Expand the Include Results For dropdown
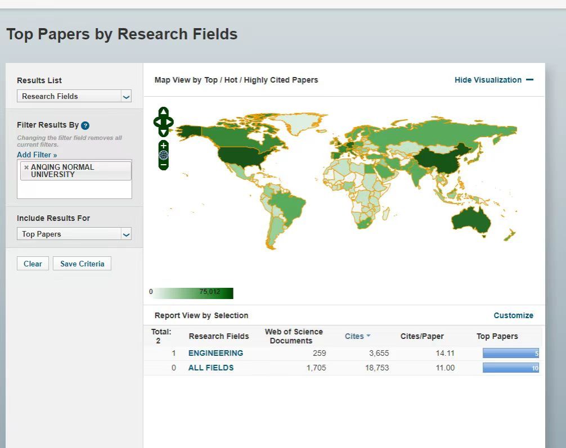The height and width of the screenshot is (448, 566). point(74,234)
